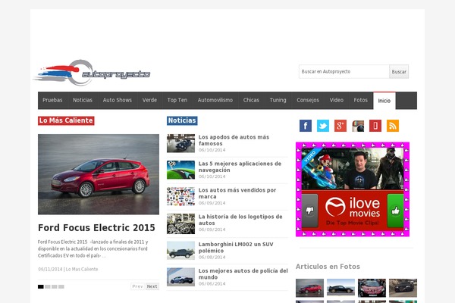This screenshot has width=455, height=303.
Task: Open the Consejos menu item
Action: coord(308,100)
